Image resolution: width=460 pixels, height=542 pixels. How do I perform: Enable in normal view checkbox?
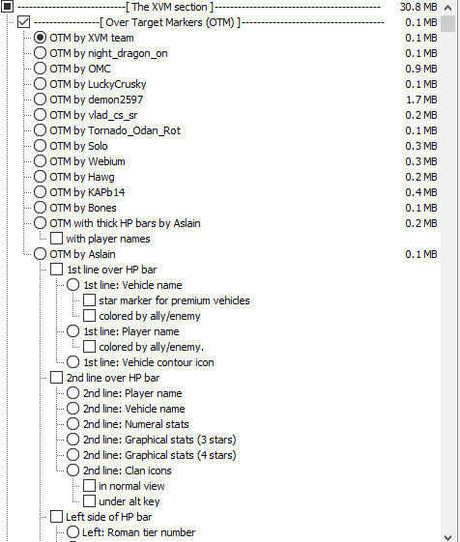point(89,486)
